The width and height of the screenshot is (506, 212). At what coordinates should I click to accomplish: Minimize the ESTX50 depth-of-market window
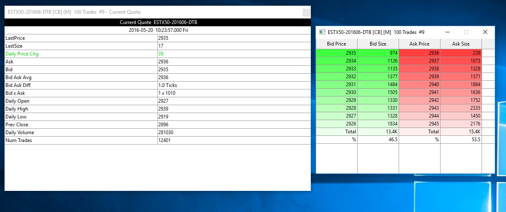[447, 32]
